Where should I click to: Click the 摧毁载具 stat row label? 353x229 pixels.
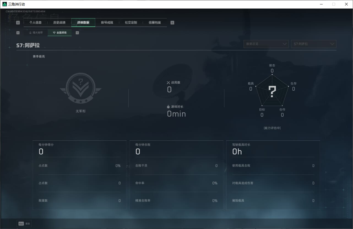tap(238, 201)
